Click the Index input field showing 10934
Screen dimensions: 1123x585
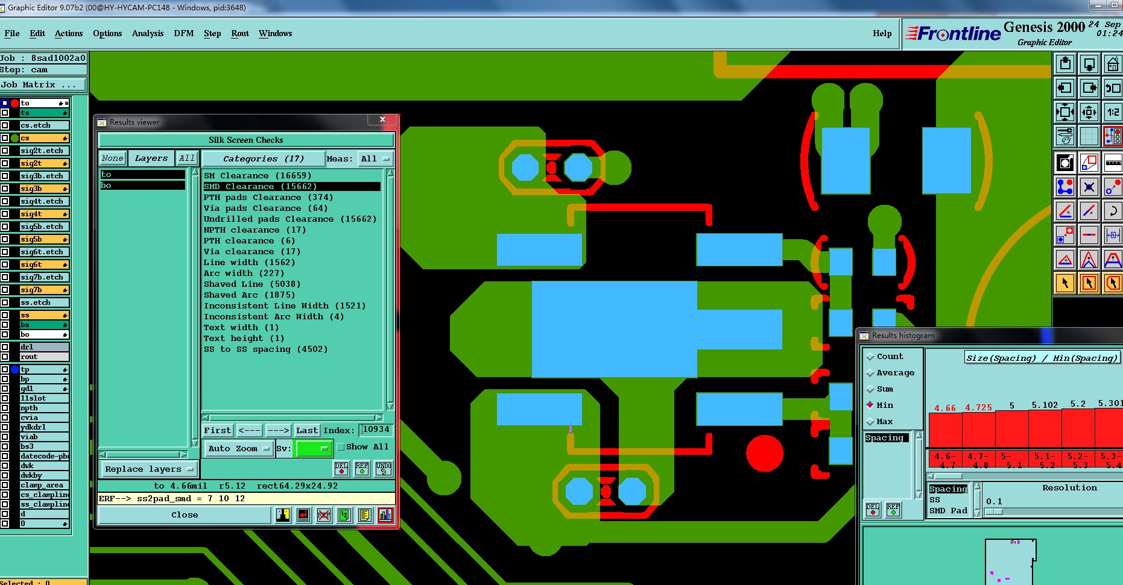[376, 430]
